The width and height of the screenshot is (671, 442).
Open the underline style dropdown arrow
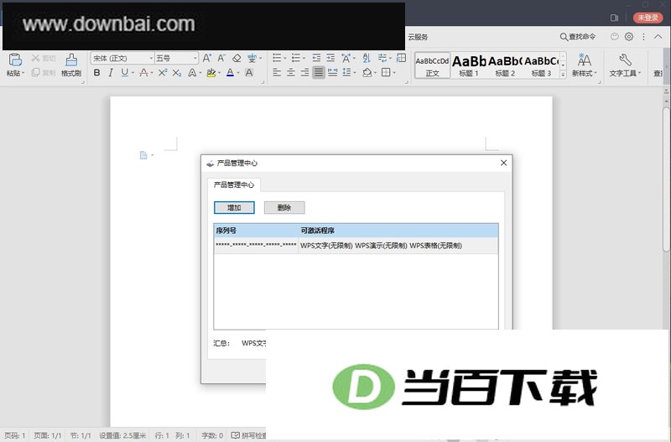click(133, 73)
